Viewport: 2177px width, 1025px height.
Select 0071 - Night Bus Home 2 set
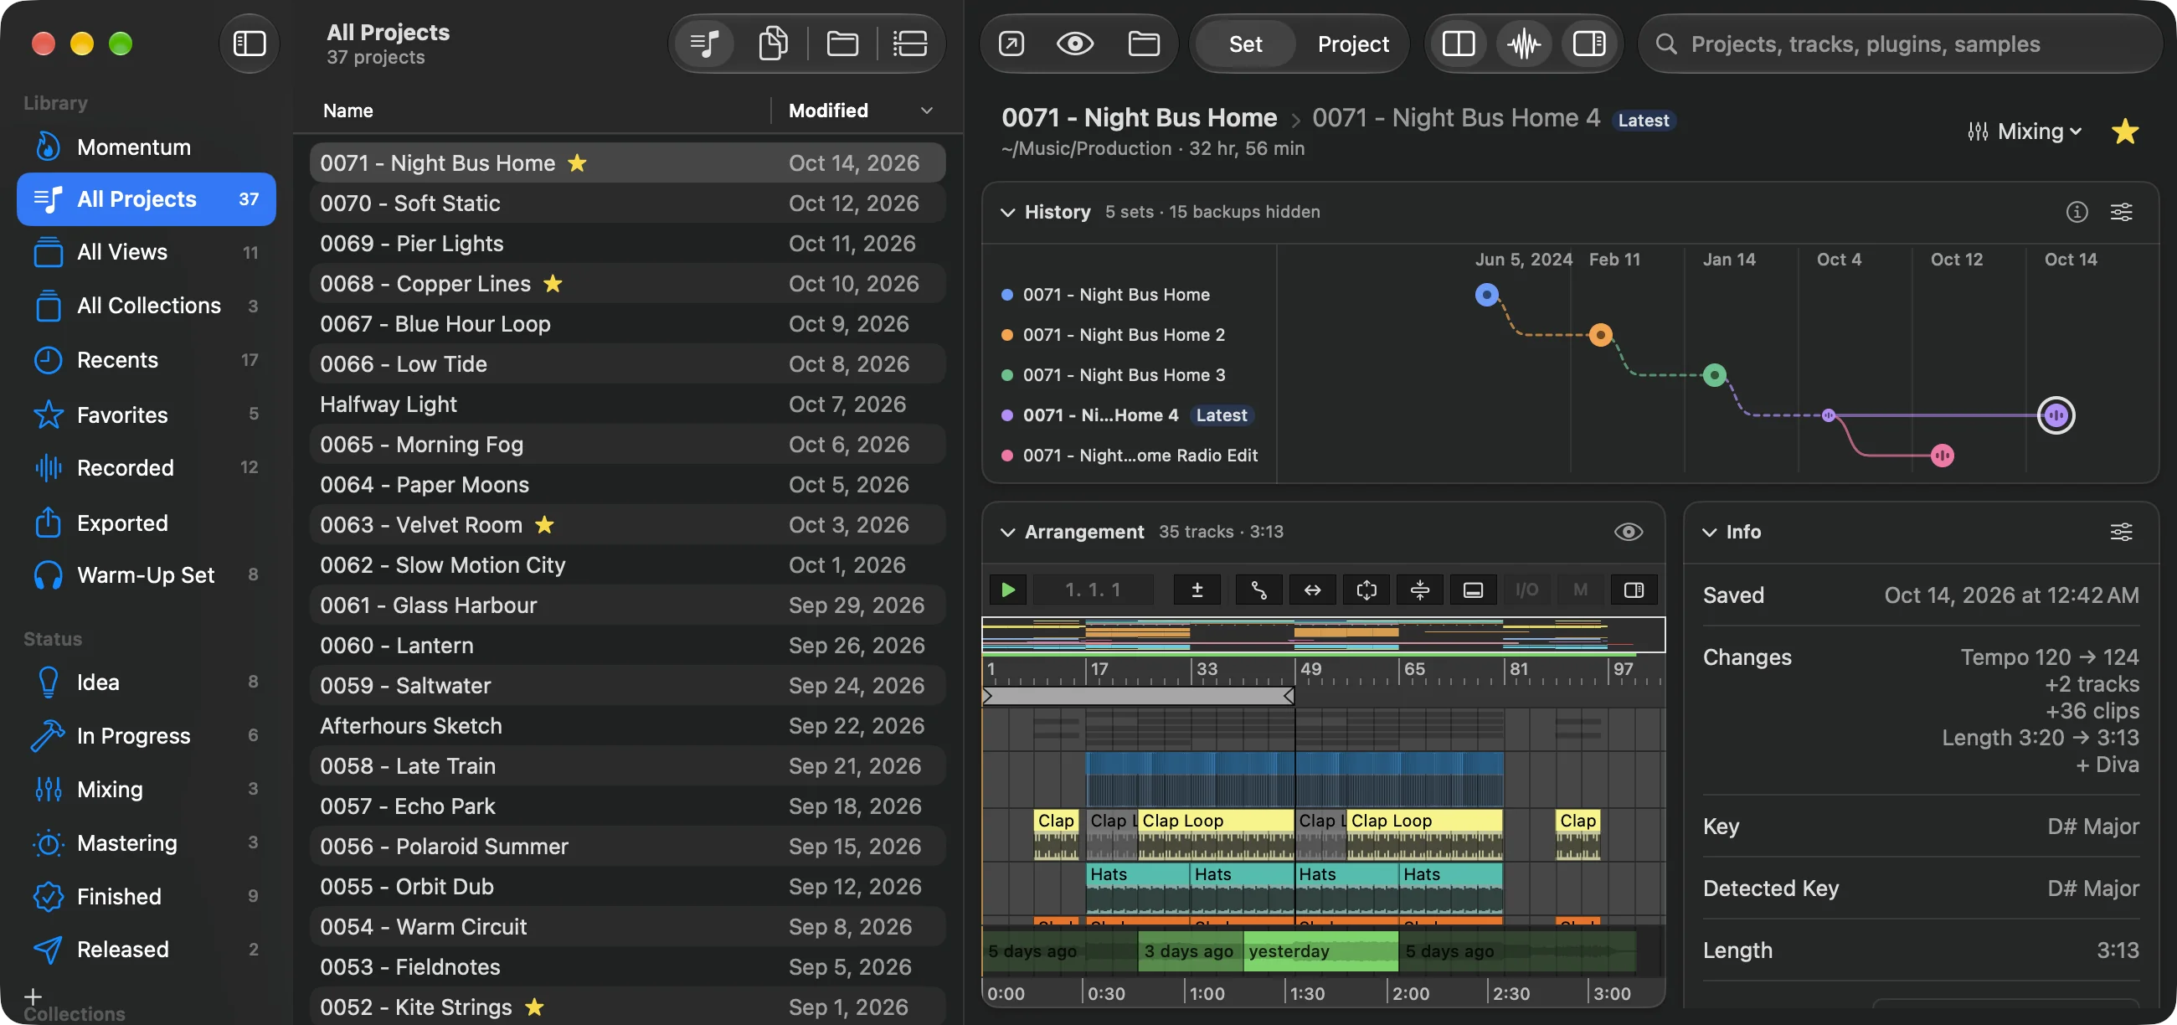click(1123, 335)
